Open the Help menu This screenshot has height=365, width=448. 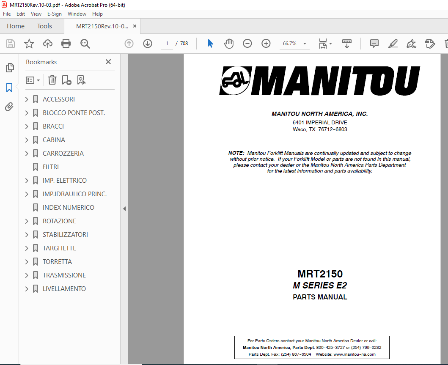tap(97, 14)
